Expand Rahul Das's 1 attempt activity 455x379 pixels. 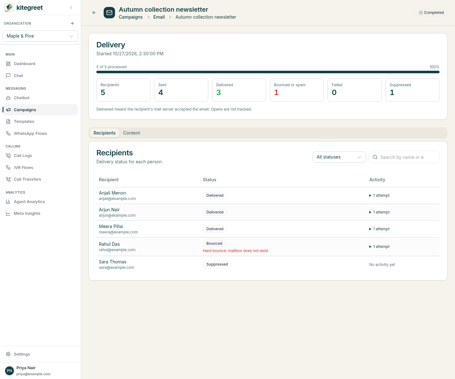pos(379,247)
